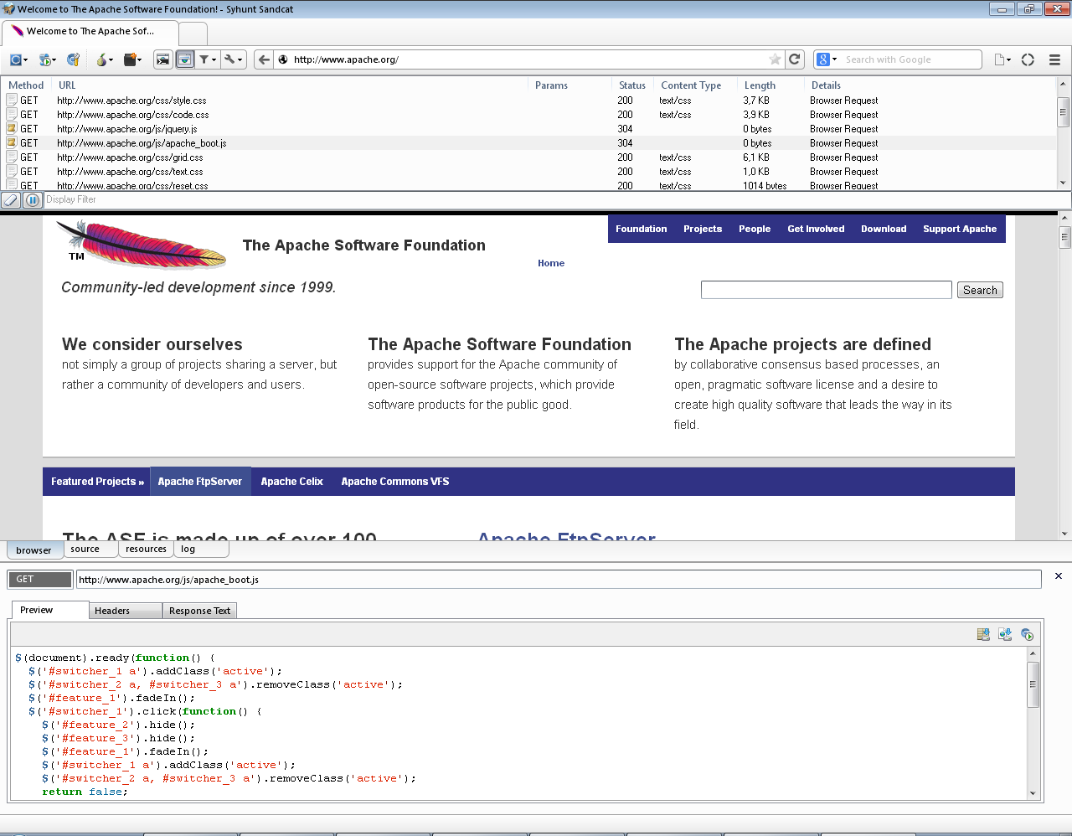Viewport: 1072px width, 836px height.
Task: Click the first preview toolbar icon
Action: [x=983, y=634]
